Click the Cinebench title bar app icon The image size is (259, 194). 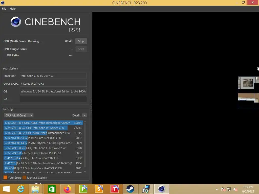[x=3, y=3]
